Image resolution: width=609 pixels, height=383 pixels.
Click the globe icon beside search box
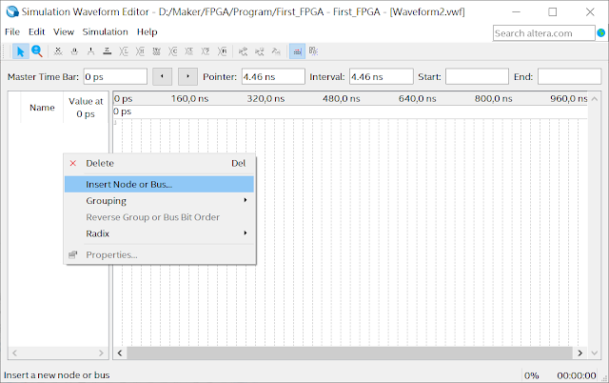click(x=601, y=33)
